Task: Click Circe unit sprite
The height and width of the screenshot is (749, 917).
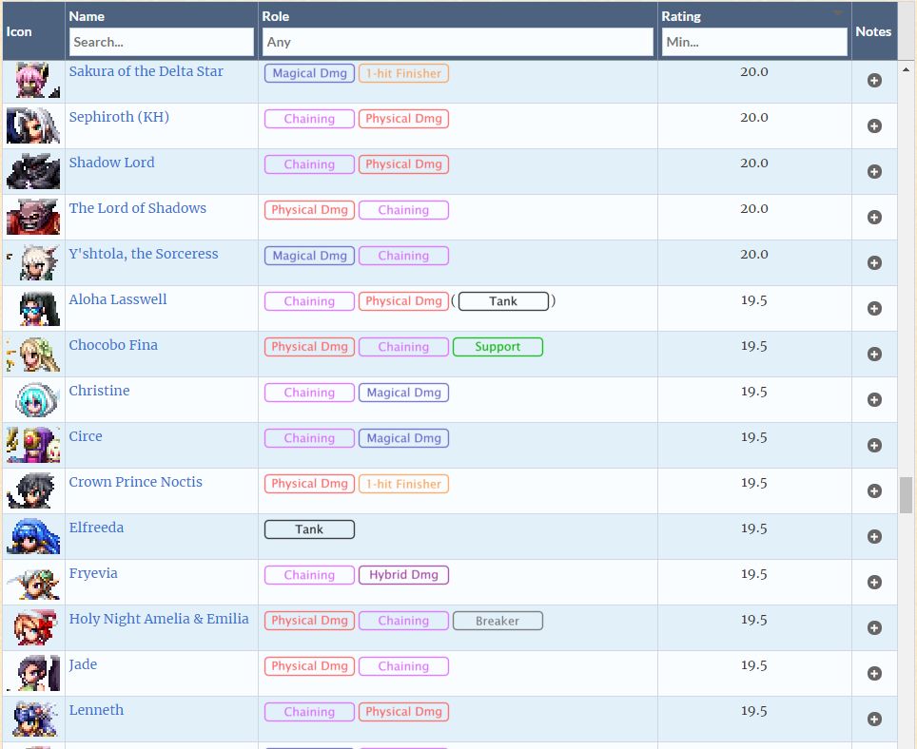Action: point(33,444)
